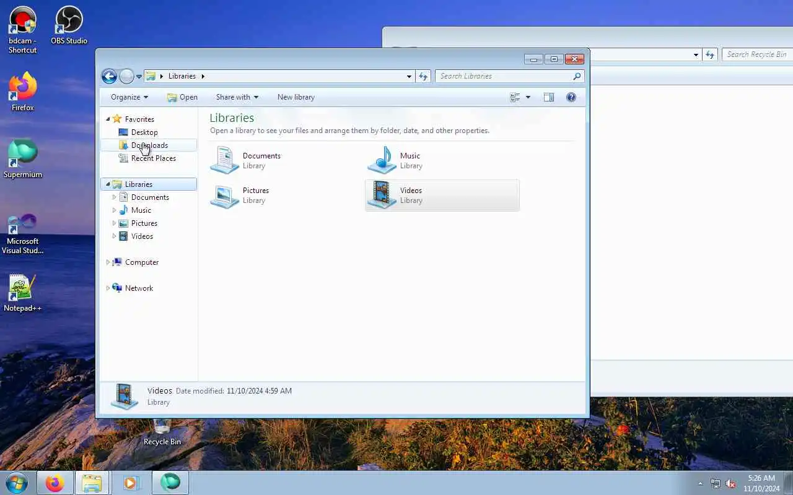The height and width of the screenshot is (495, 793).
Task: Expand the Computer tree node
Action: click(108, 262)
